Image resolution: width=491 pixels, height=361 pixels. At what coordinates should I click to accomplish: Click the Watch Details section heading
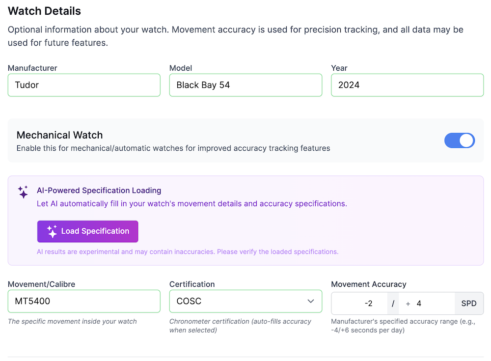click(x=44, y=11)
